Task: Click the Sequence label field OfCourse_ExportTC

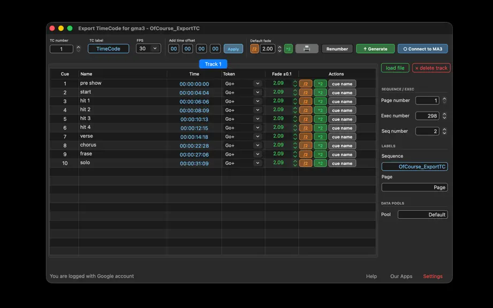Action: click(x=414, y=167)
